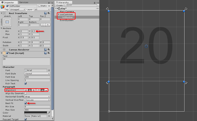Select Main Camera in Hierarchy
The image size is (197, 121).
pos(67,11)
